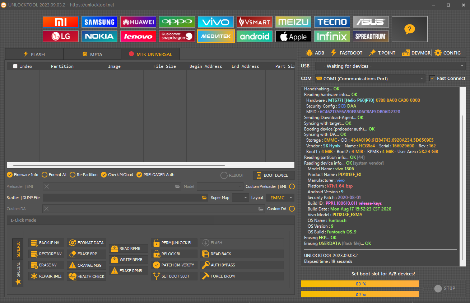Click the Spreadtrum brand icon
Viewport: 470px width, 303px height.
(371, 36)
